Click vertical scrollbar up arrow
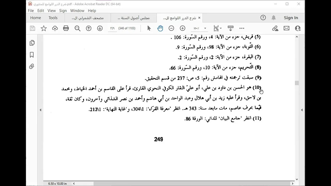 click(297, 37)
